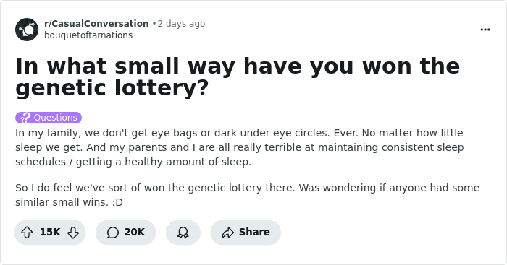The height and width of the screenshot is (265, 507).
Task: Click the 15K vote score
Action: [x=50, y=232]
